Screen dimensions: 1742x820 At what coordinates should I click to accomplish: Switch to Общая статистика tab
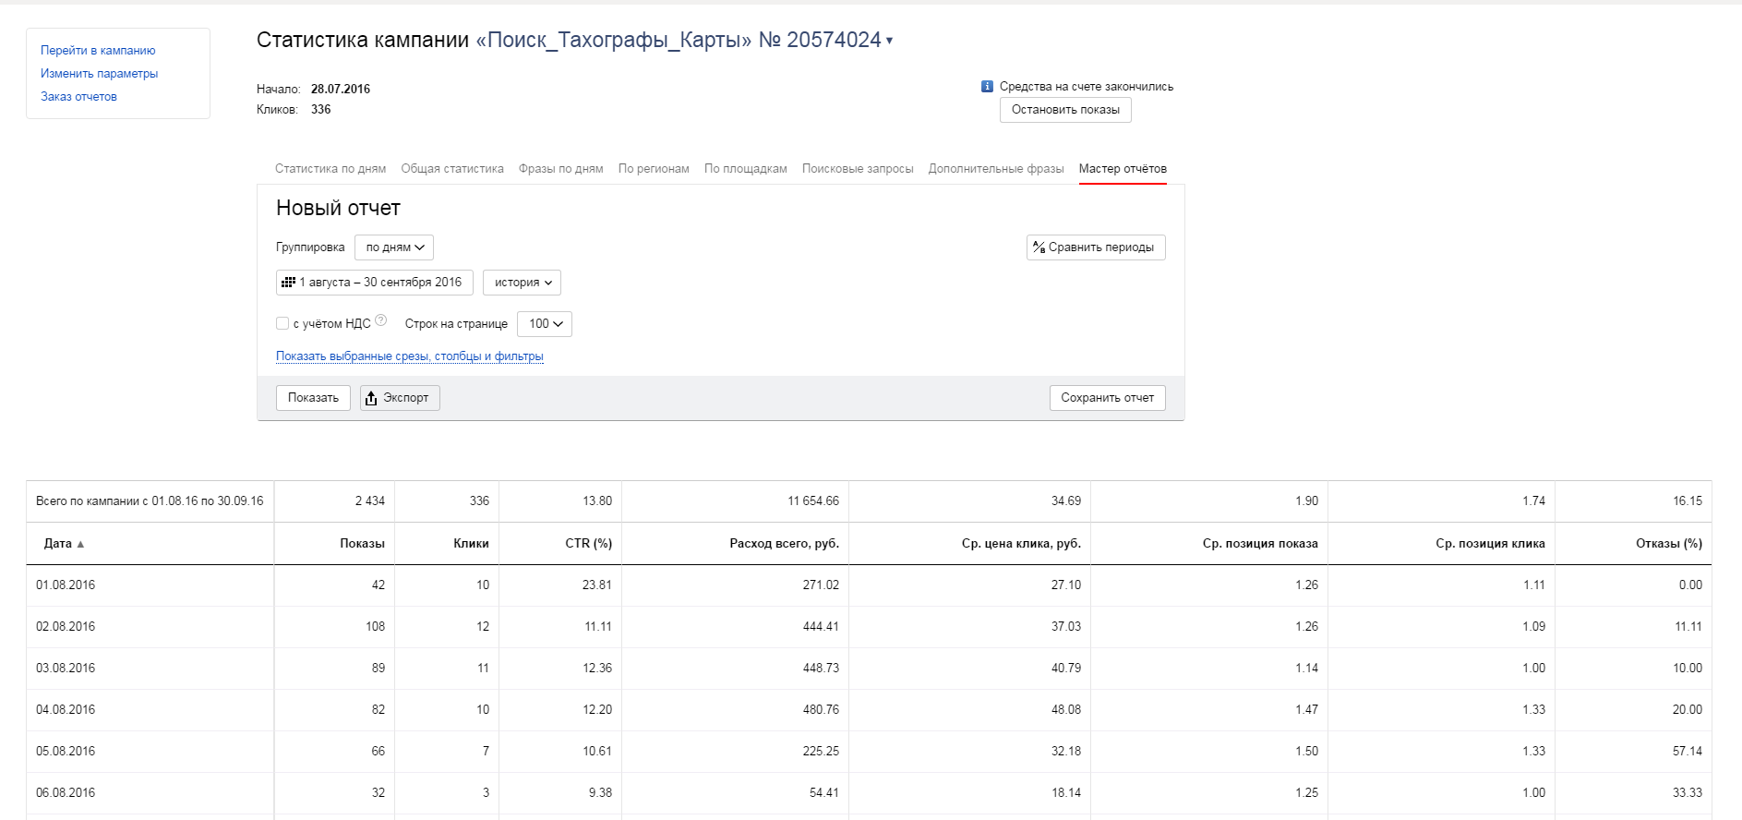pos(452,169)
